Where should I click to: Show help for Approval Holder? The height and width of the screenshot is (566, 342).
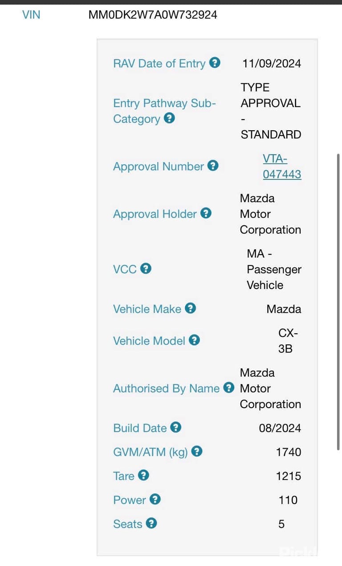pos(206,213)
